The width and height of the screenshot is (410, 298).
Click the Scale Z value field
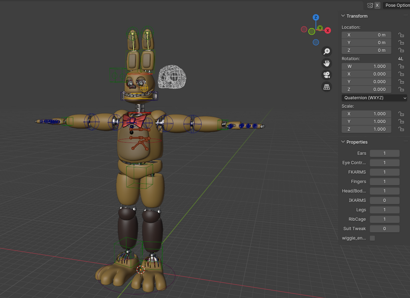[x=366, y=129]
